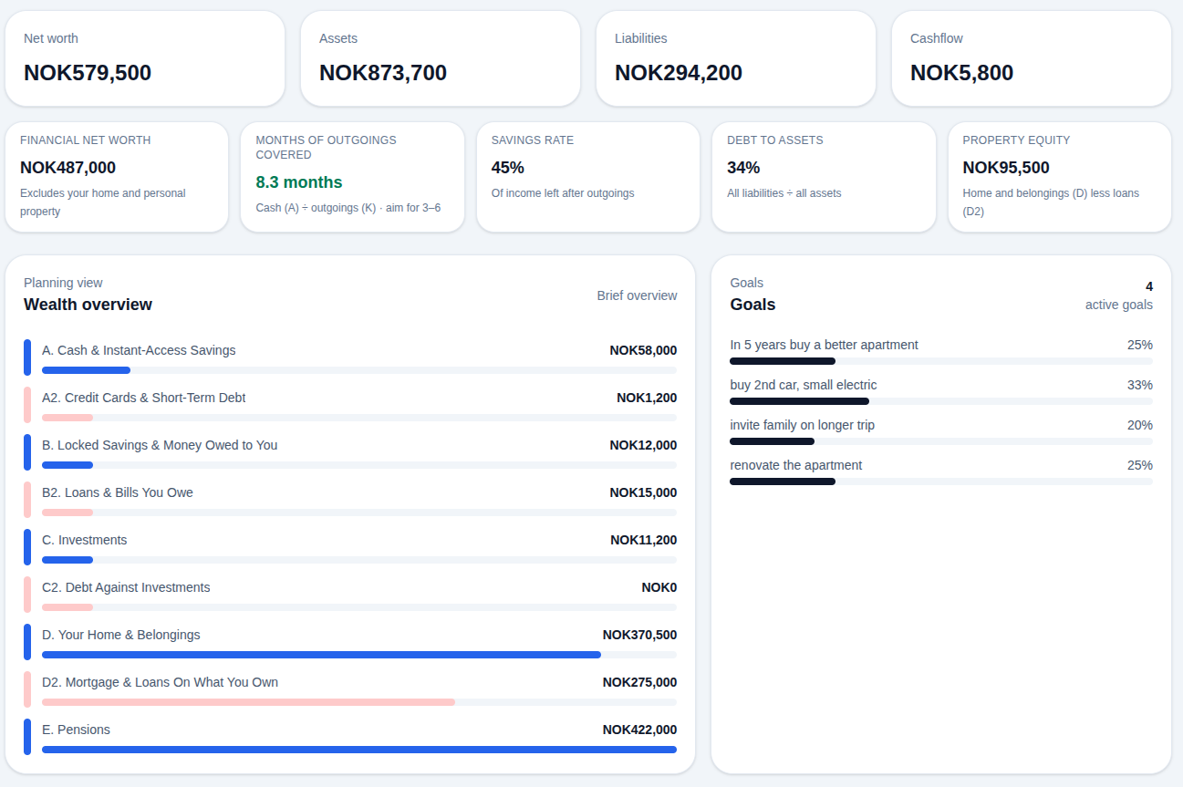This screenshot has width=1183, height=787.
Task: Click the pink Mortgage & Loans progress bar
Action: pyautogui.click(x=359, y=702)
